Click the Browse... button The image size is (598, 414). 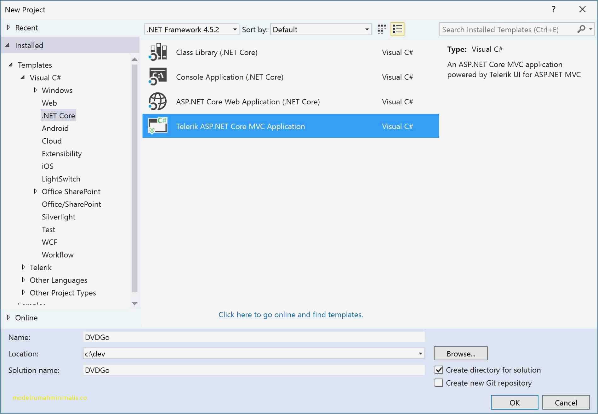[461, 353]
